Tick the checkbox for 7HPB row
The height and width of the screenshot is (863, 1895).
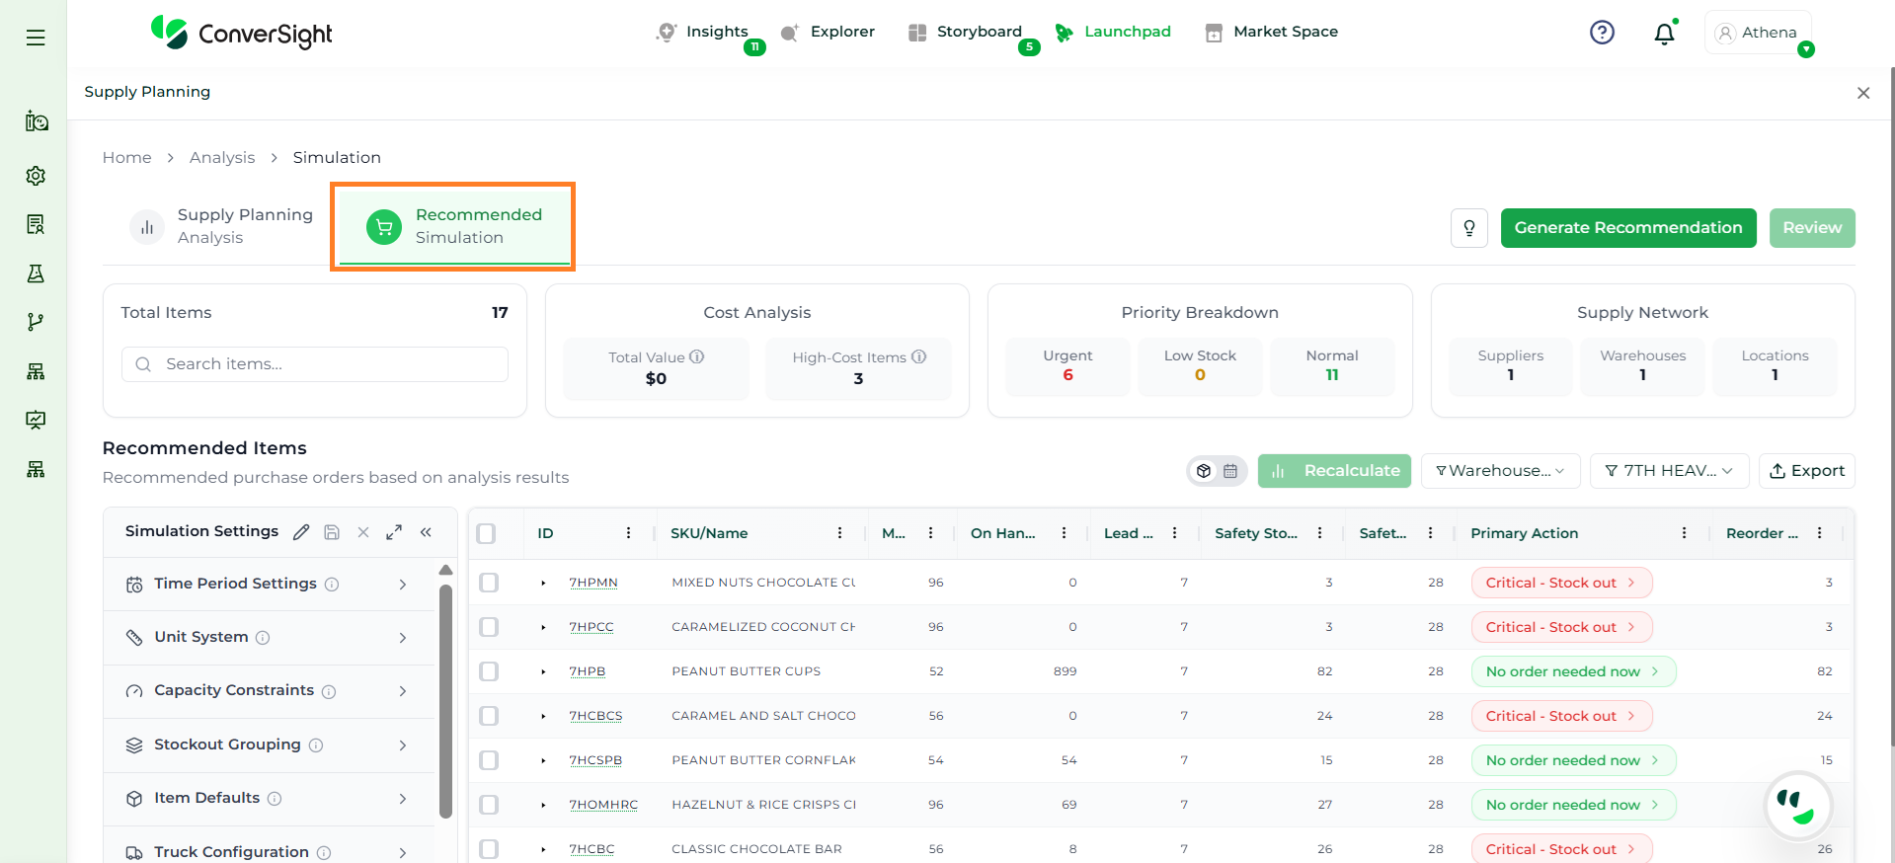[x=489, y=671]
